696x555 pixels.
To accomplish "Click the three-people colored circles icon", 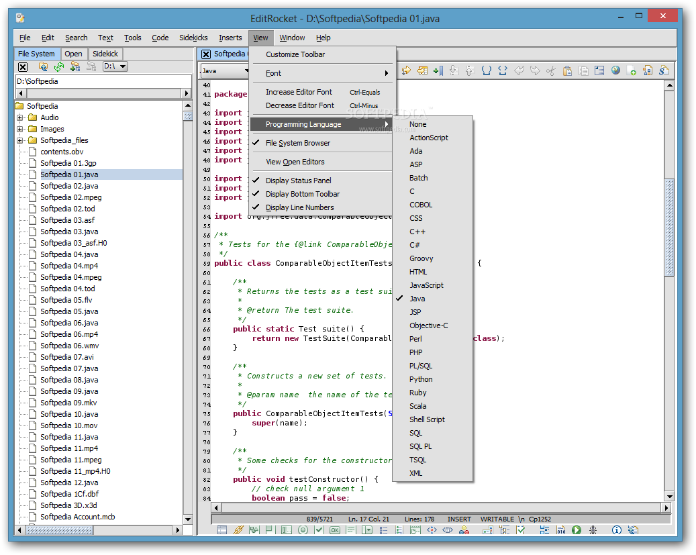I will click(464, 529).
